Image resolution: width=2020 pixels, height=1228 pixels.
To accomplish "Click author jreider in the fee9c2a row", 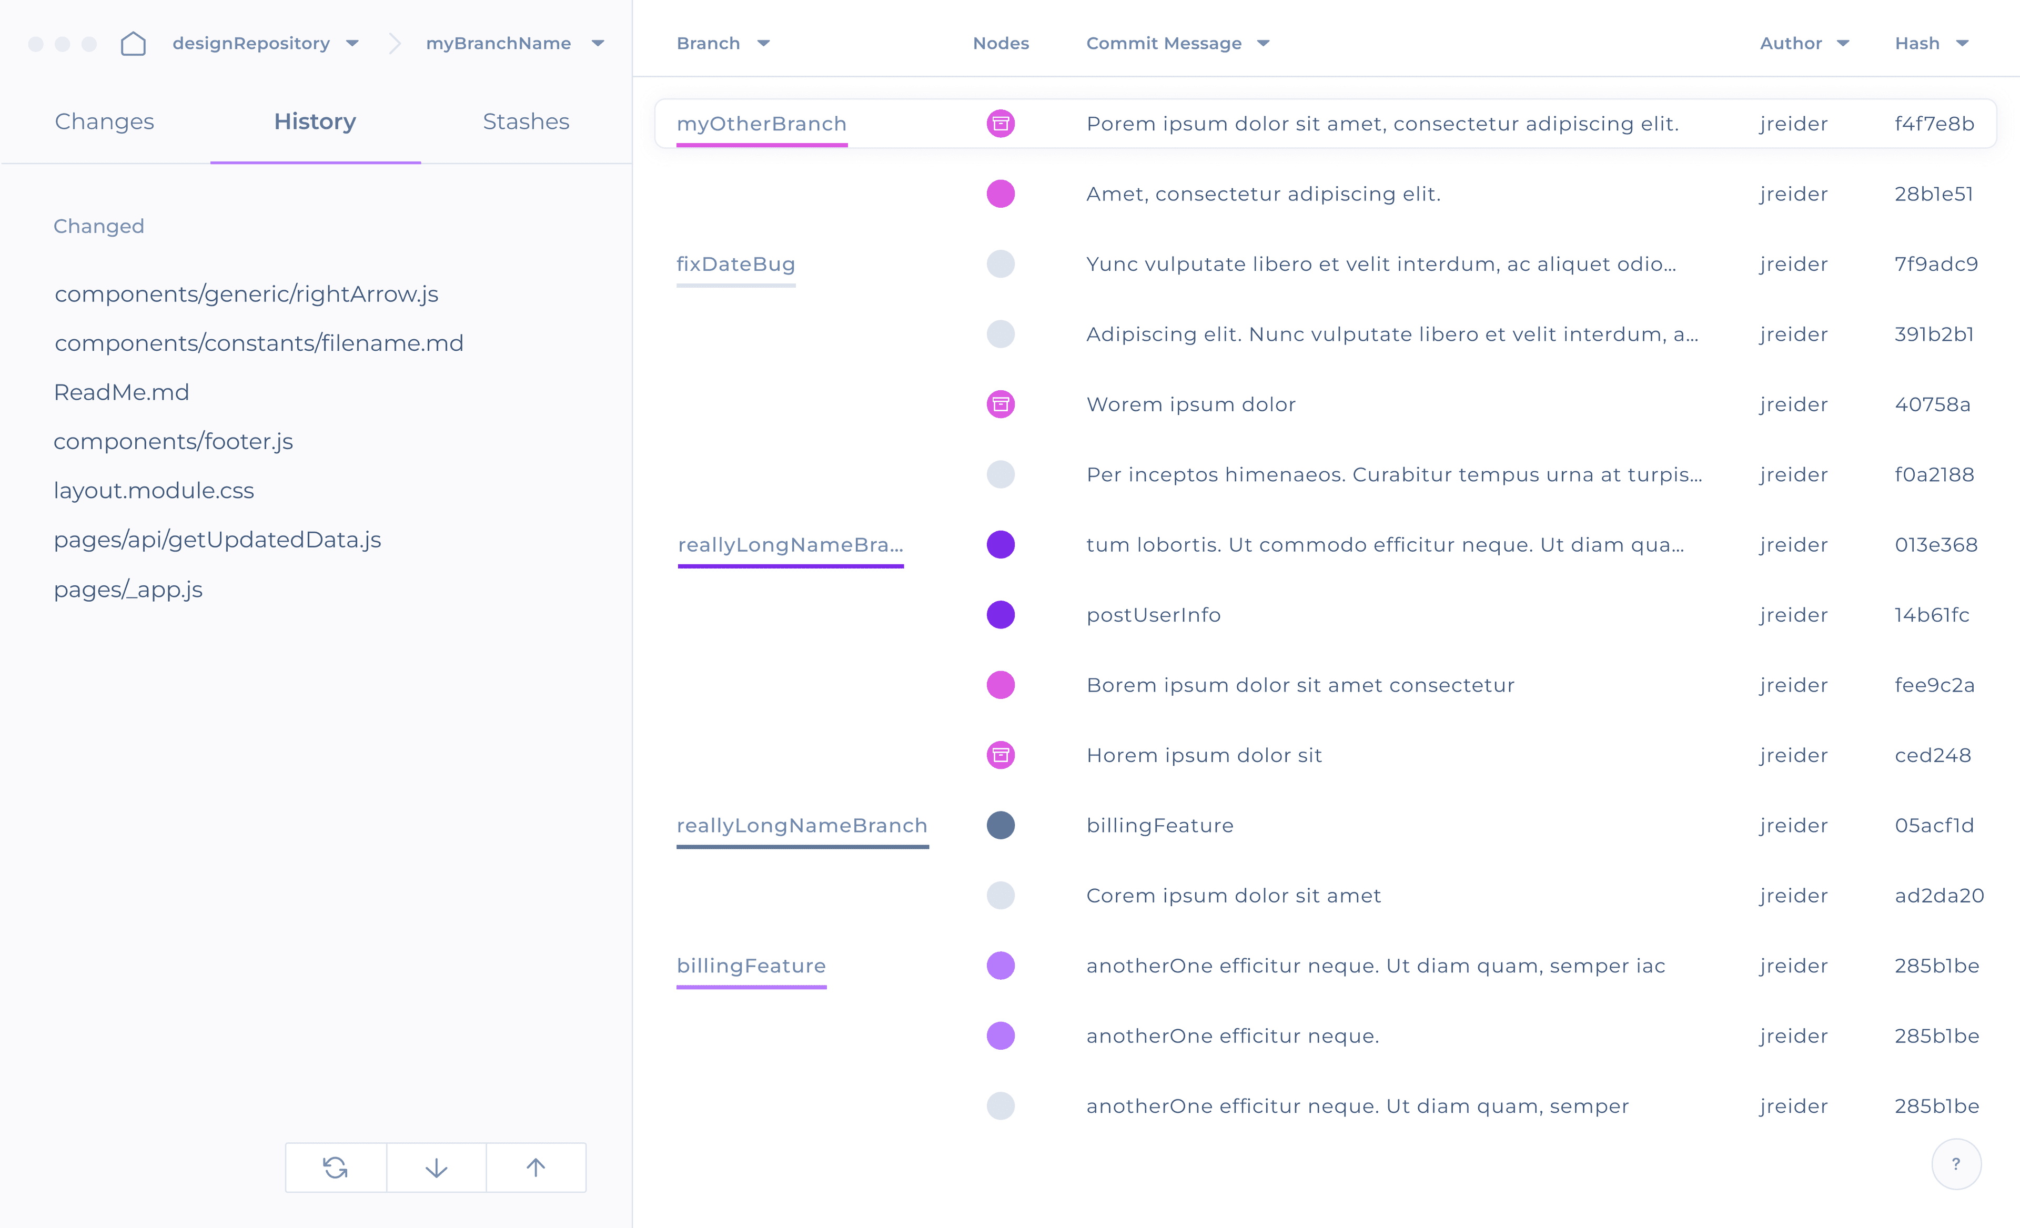I will pos(1793,685).
